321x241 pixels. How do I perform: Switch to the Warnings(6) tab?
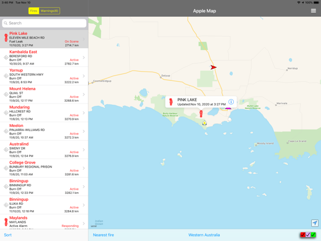click(x=49, y=11)
